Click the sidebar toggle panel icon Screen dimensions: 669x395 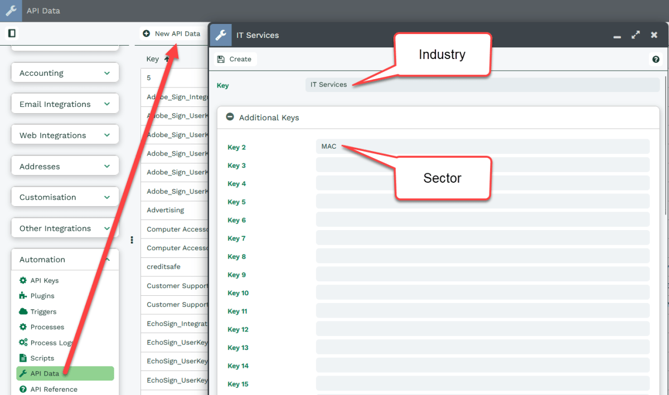coord(12,33)
